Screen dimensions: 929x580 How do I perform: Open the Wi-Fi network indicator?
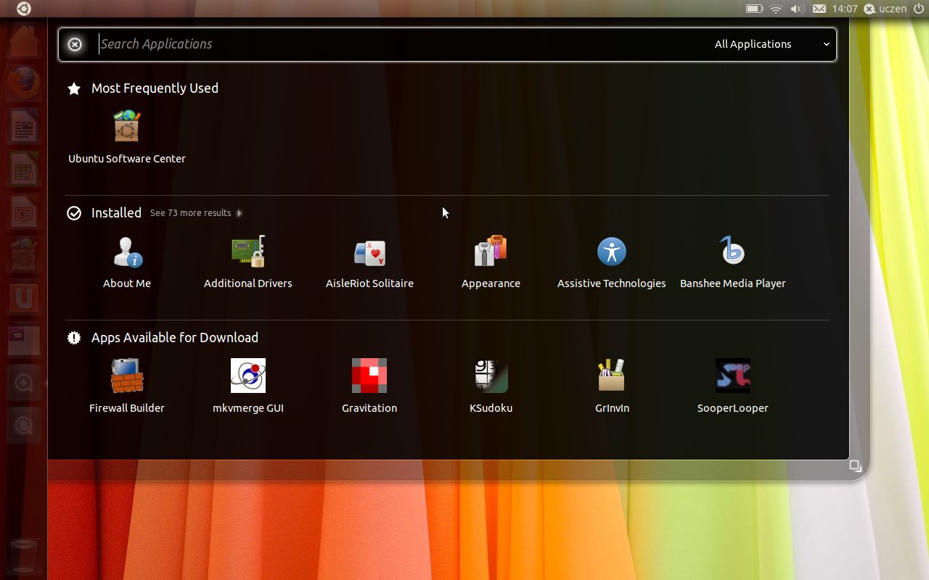point(776,9)
